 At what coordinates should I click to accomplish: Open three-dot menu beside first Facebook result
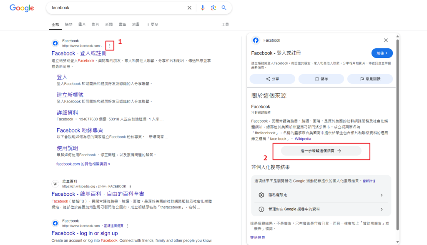click(x=110, y=45)
